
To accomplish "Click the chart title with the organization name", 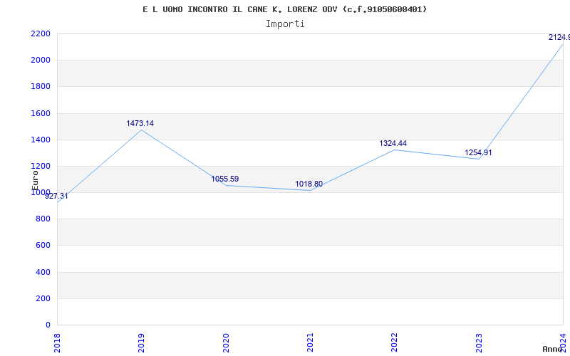I will coord(285,9).
